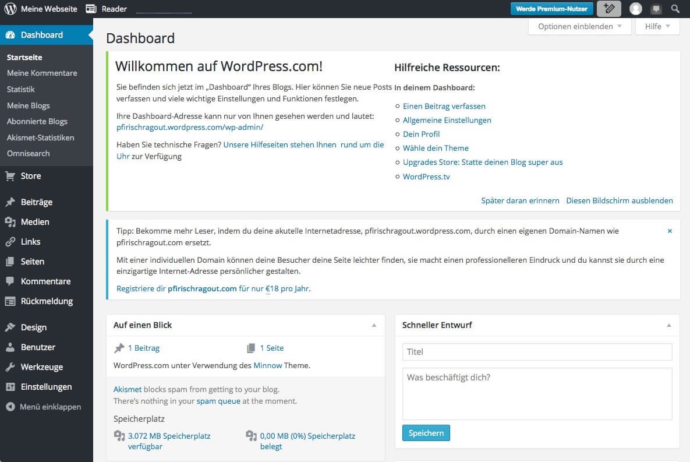Open the Einen Beitrag verfassen link
The width and height of the screenshot is (690, 462).
pos(444,107)
